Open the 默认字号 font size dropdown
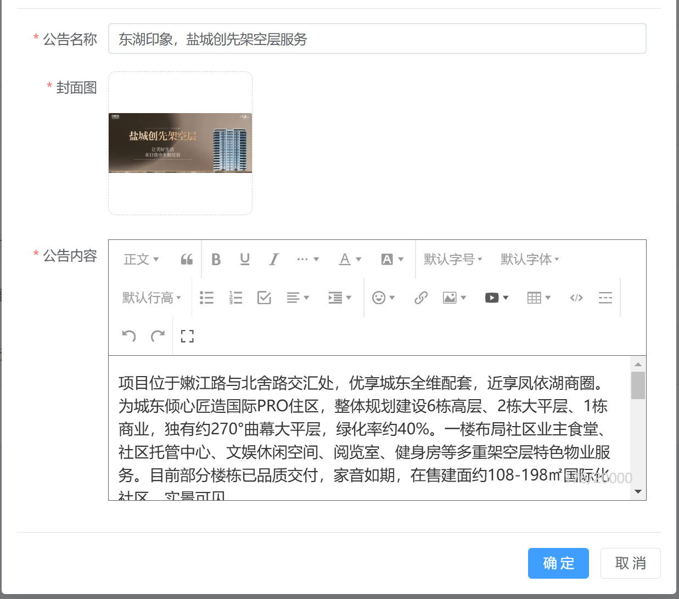This screenshot has width=679, height=599. pyautogui.click(x=453, y=259)
